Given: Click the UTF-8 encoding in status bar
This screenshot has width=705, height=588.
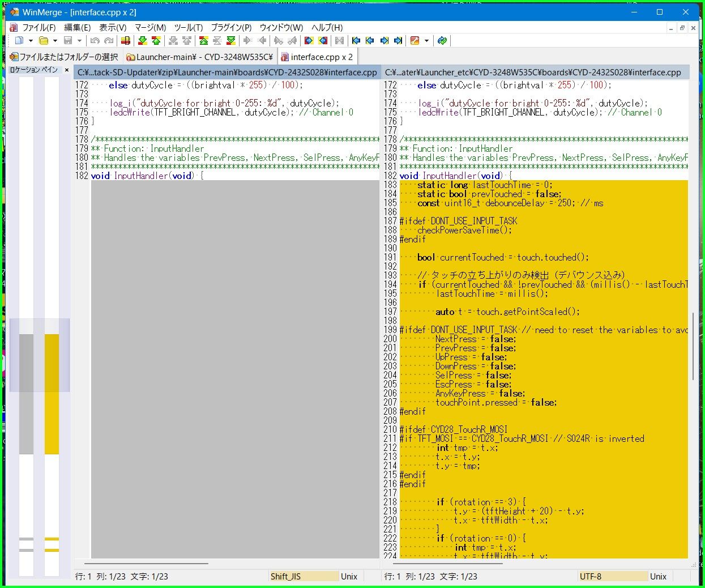Looking at the screenshot, I should click(613, 576).
